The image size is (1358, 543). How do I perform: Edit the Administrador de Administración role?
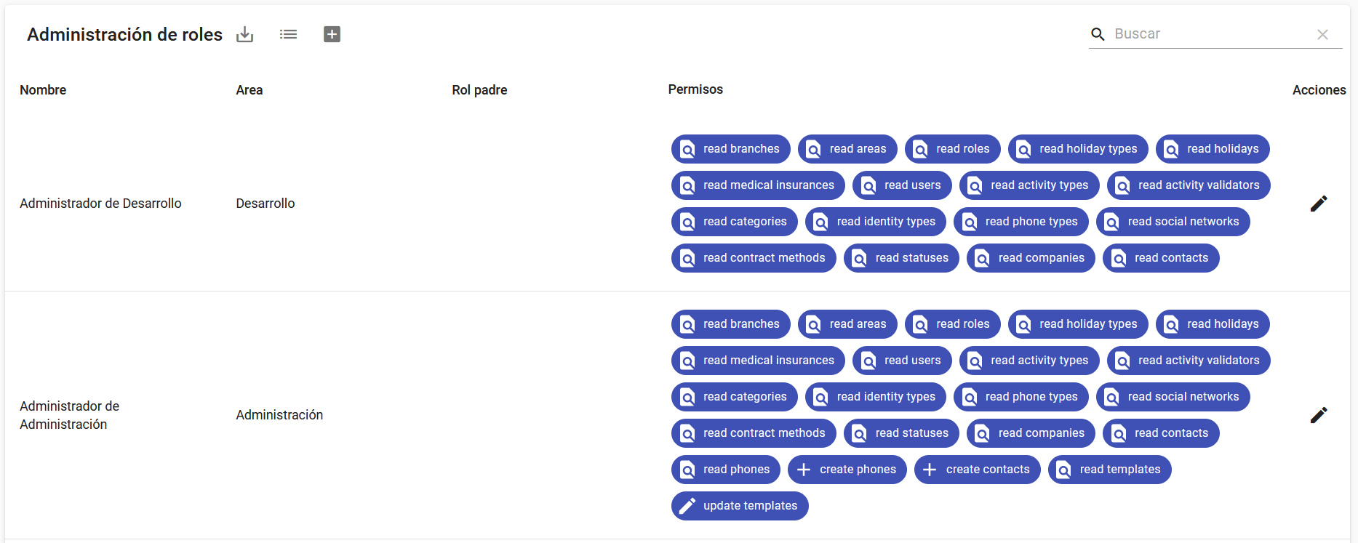1318,415
